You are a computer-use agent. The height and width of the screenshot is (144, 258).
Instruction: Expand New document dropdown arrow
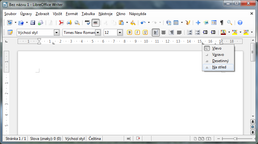15,23
